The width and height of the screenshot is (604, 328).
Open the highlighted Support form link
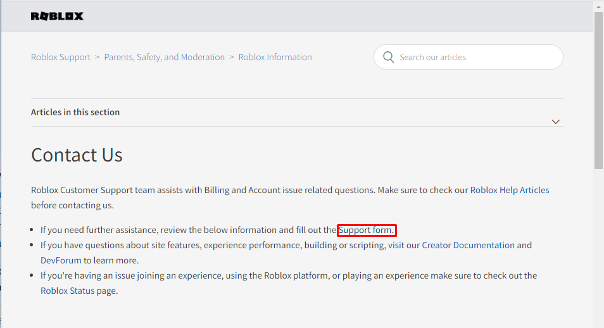(367, 230)
